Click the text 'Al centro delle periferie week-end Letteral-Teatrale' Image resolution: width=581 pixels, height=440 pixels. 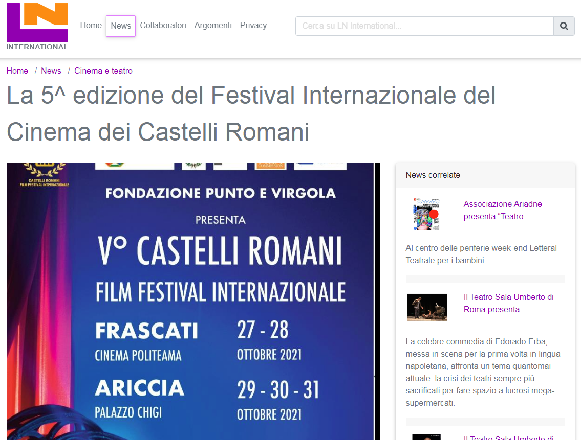pyautogui.click(x=482, y=254)
